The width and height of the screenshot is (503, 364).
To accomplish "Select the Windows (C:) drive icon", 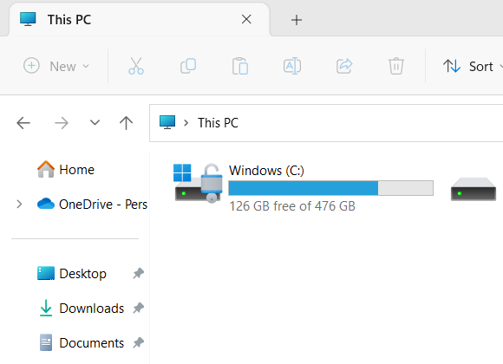I will 198,183.
